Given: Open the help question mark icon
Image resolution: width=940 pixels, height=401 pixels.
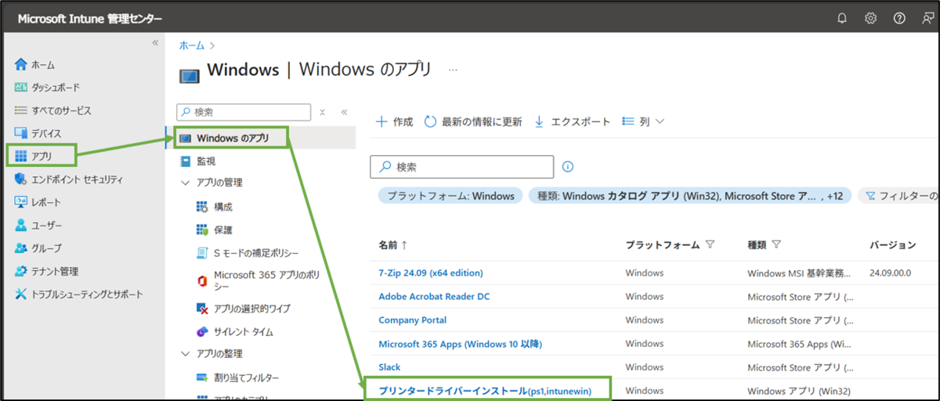Looking at the screenshot, I should (899, 18).
